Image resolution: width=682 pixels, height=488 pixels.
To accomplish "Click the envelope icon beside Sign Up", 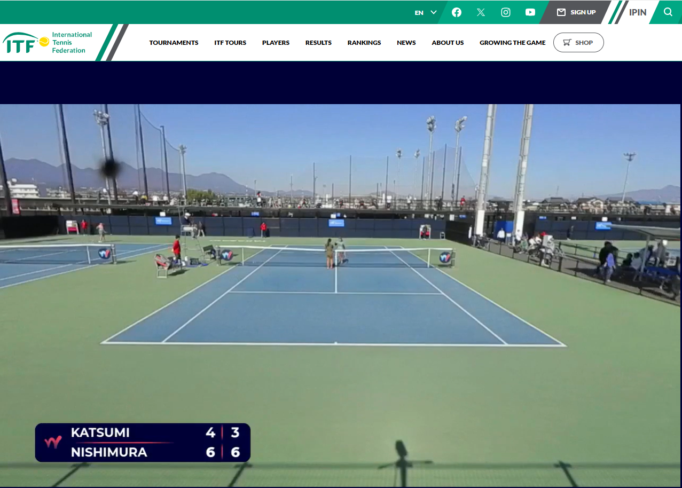I will (x=561, y=12).
